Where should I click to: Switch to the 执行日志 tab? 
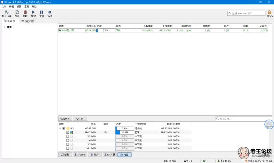[28, 21]
